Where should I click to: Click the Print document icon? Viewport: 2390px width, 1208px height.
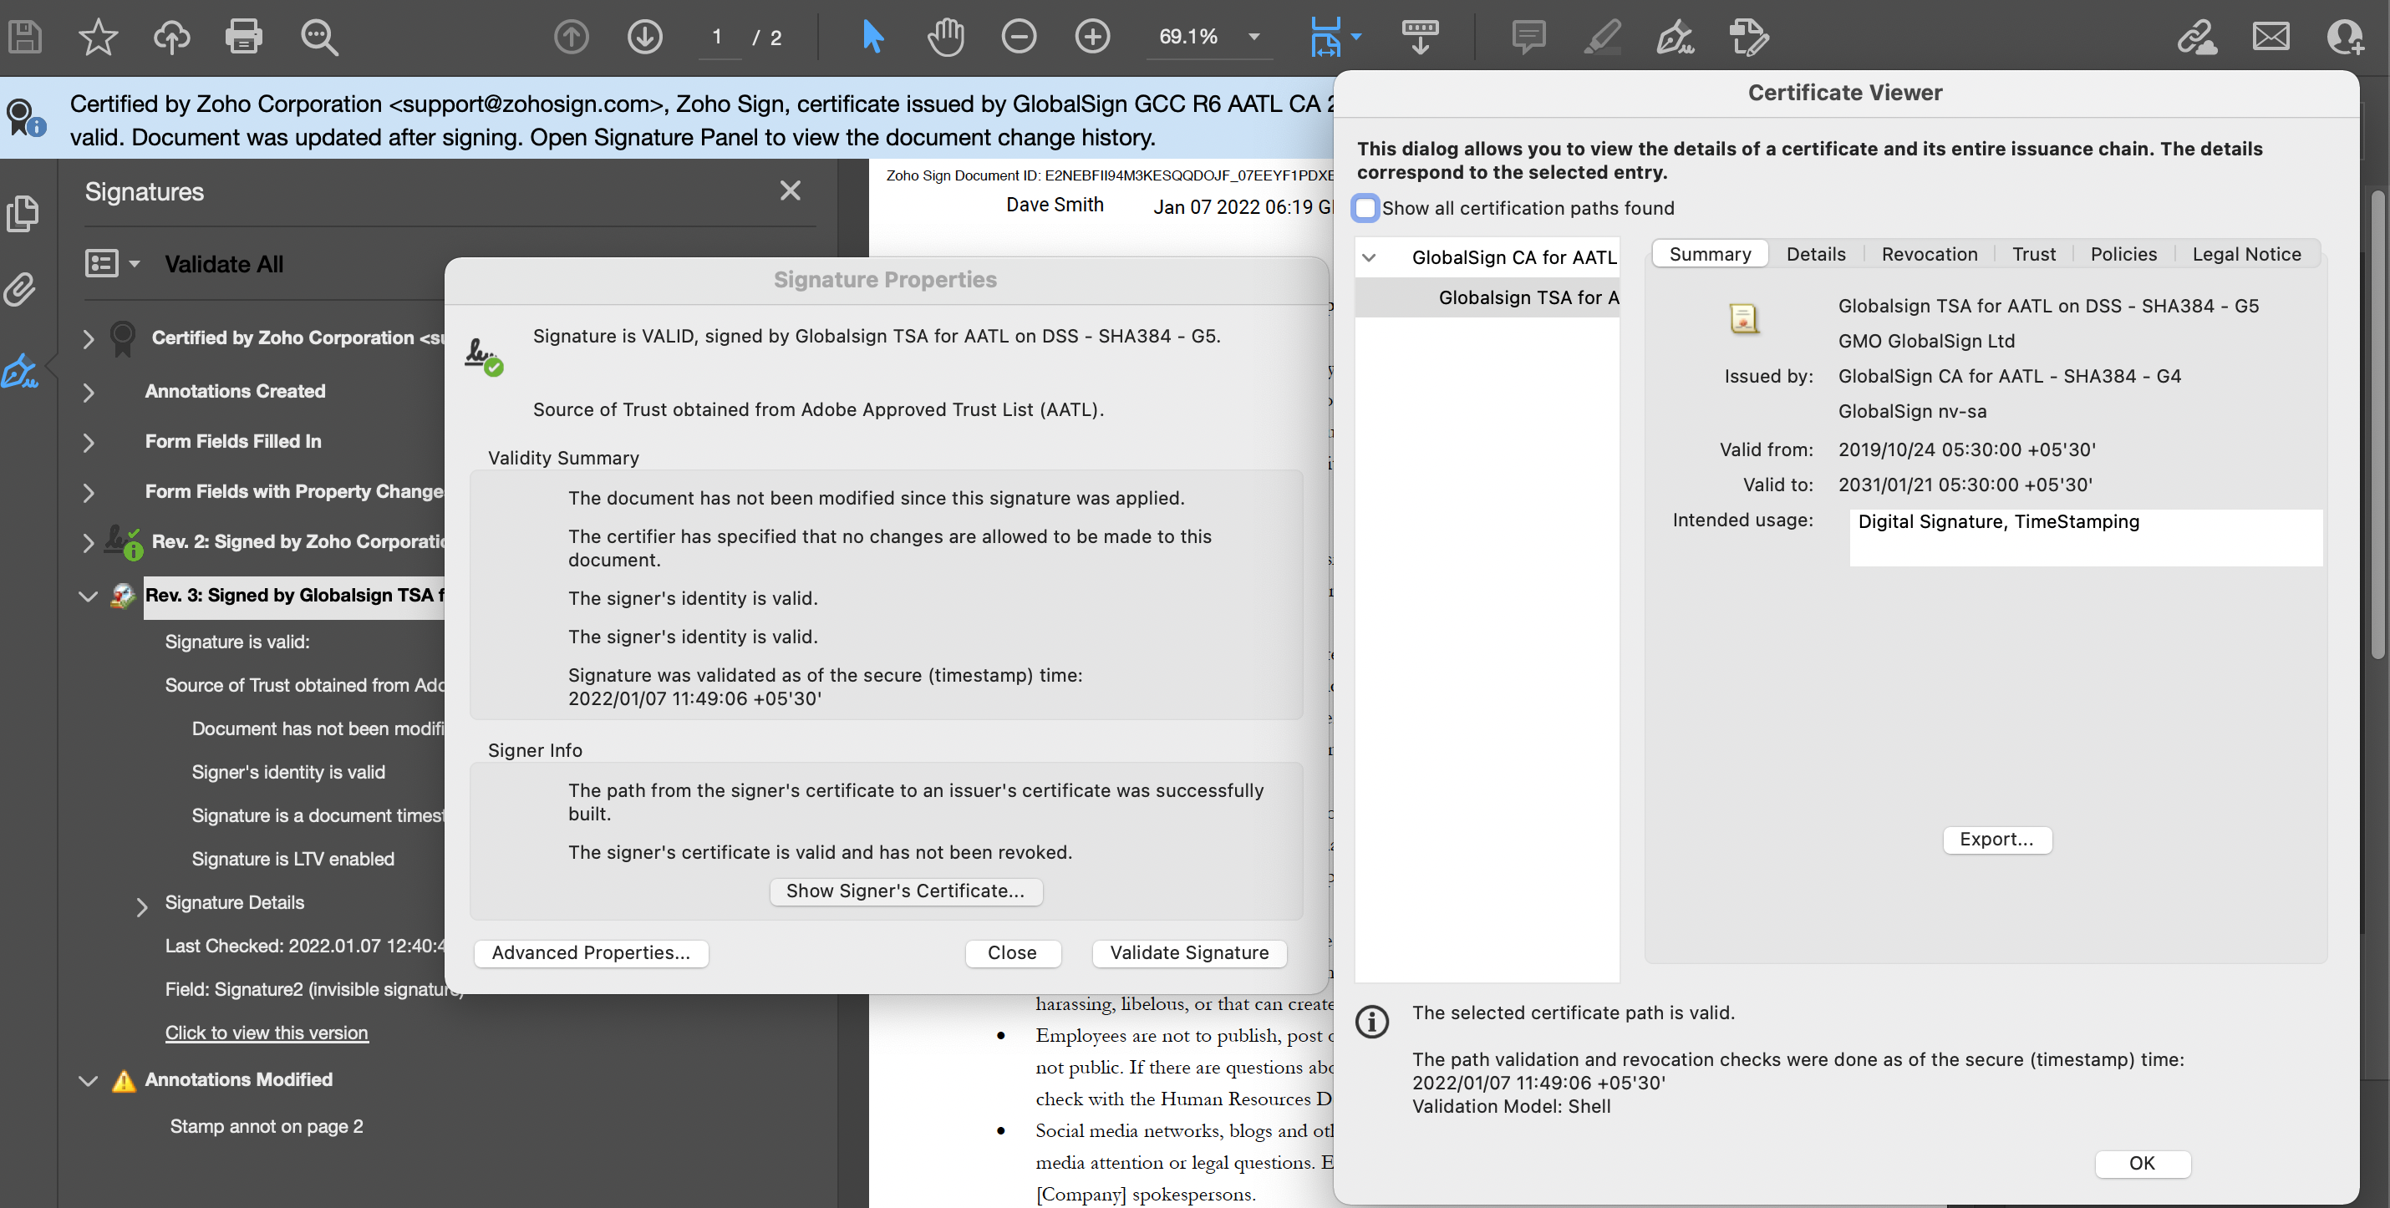[x=243, y=37]
